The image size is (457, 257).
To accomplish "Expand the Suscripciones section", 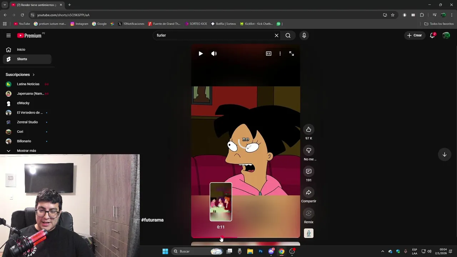I will [x=20, y=75].
